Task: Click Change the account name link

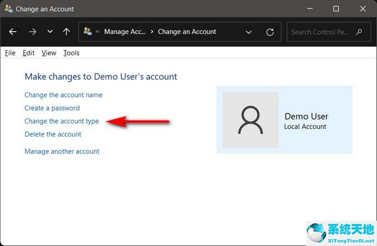Action: tap(64, 95)
